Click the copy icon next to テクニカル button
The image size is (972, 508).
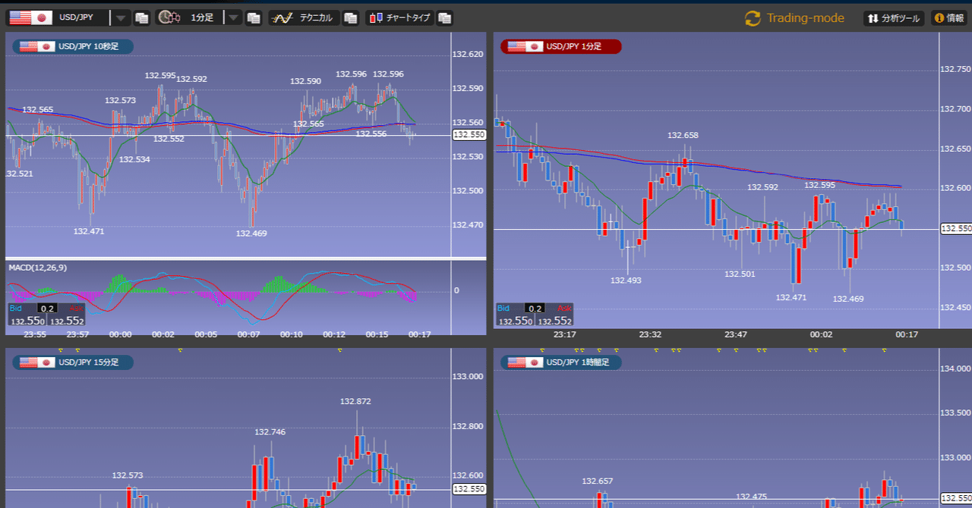click(350, 17)
